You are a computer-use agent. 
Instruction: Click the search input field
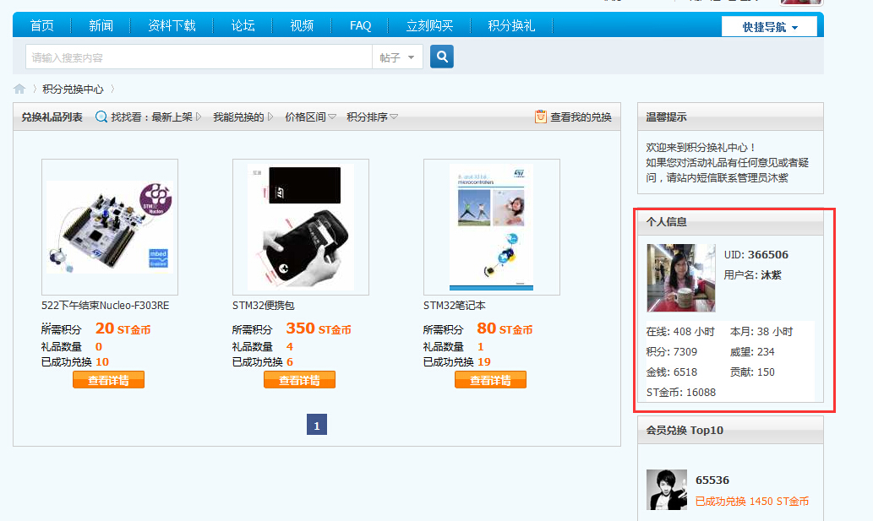pyautogui.click(x=199, y=57)
